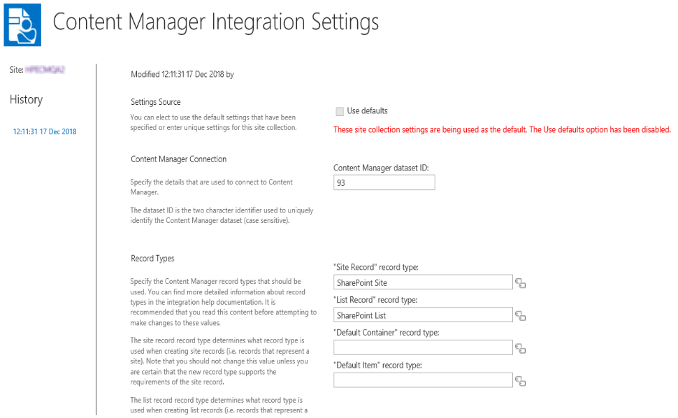The height and width of the screenshot is (418, 678).
Task: Open record type picker for Default Item
Action: (520, 381)
